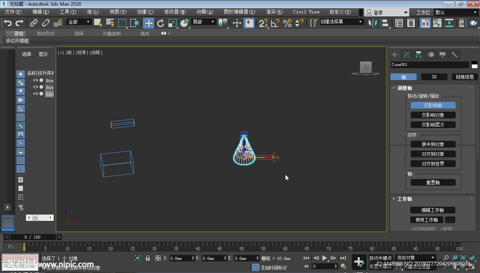Pick the Select Object tool
The height and width of the screenshot is (273, 480).
click(98, 23)
